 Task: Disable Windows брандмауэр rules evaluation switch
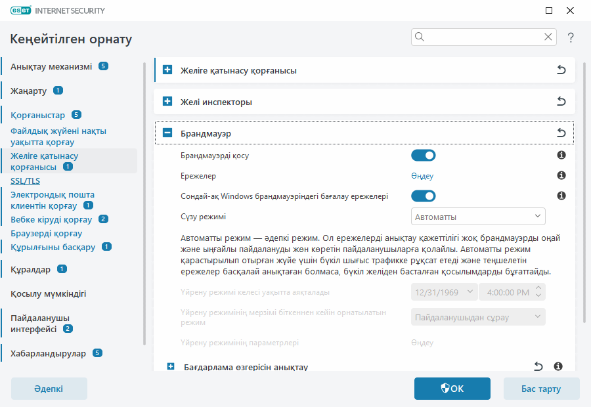click(x=423, y=196)
